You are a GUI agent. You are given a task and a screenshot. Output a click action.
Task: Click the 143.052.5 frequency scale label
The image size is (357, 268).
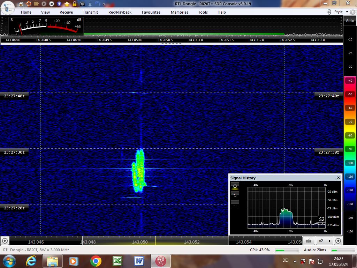point(287,40)
